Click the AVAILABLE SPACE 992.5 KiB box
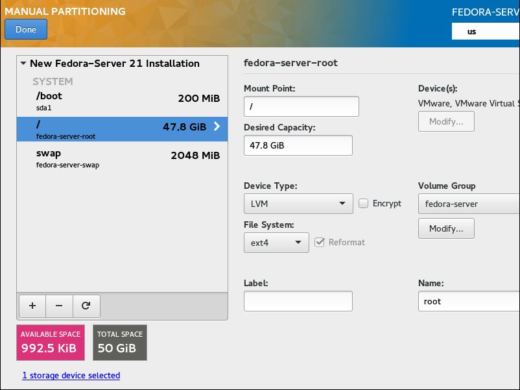Screen dimensions: 520x390 51,343
